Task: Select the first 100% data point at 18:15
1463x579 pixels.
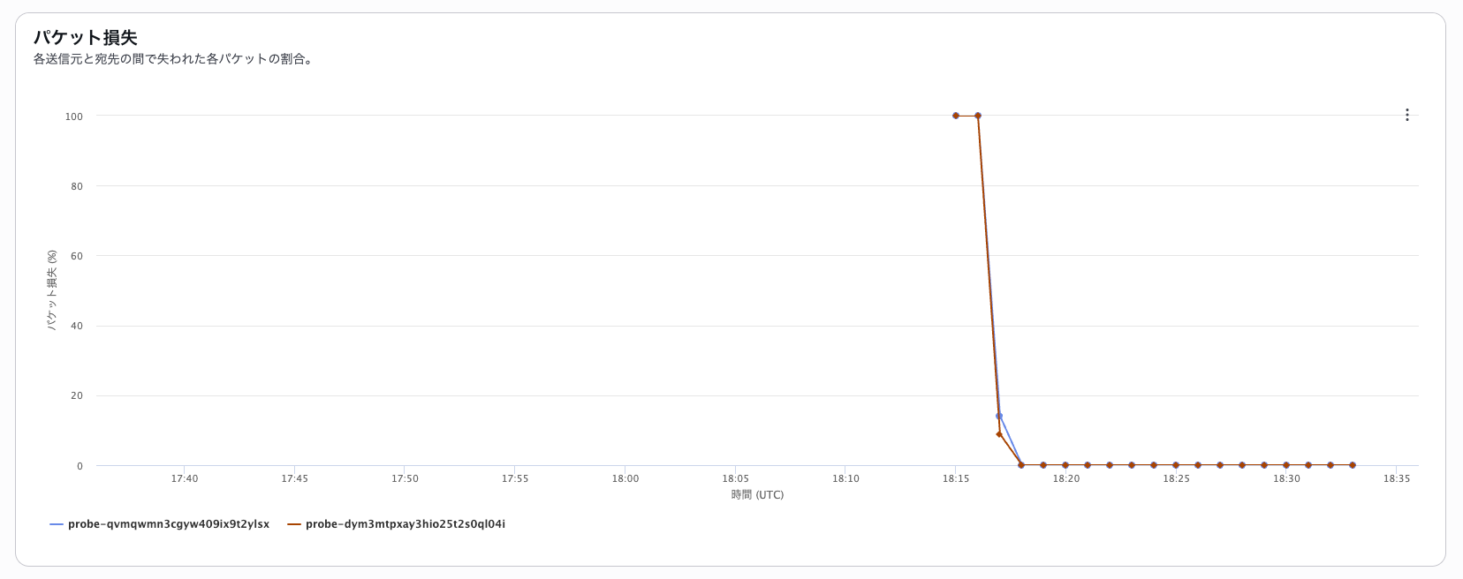Action: click(x=956, y=116)
